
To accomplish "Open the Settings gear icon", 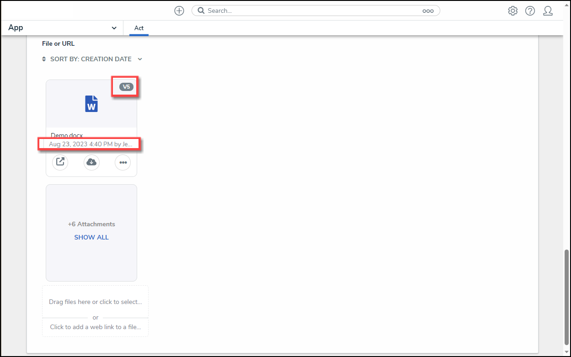I will [x=513, y=11].
